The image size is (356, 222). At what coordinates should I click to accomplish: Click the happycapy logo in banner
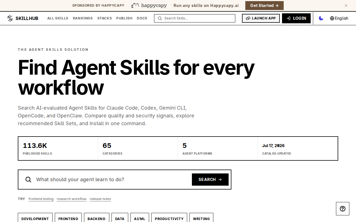tap(149, 6)
